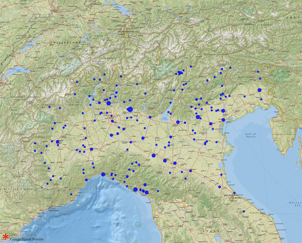Select blue marker beside the MARCHE label
302x243 pixels.
point(244,211)
